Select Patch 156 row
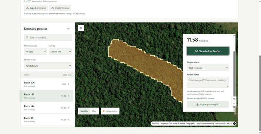The image size is (261, 134). 47,96
